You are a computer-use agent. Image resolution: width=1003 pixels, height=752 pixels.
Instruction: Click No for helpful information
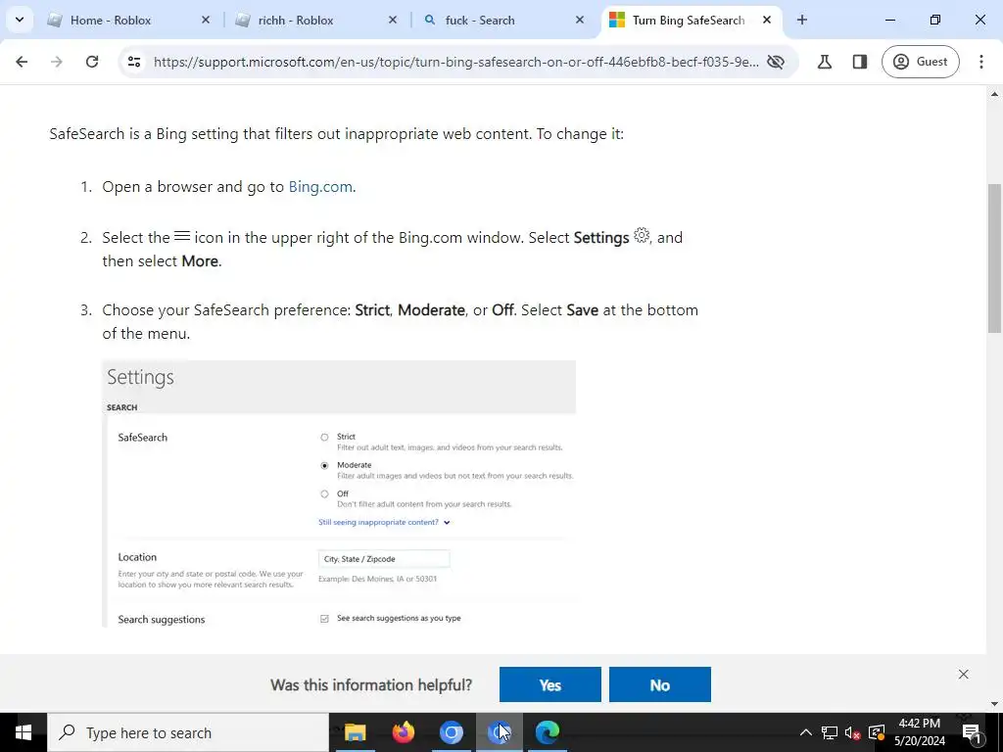659,684
